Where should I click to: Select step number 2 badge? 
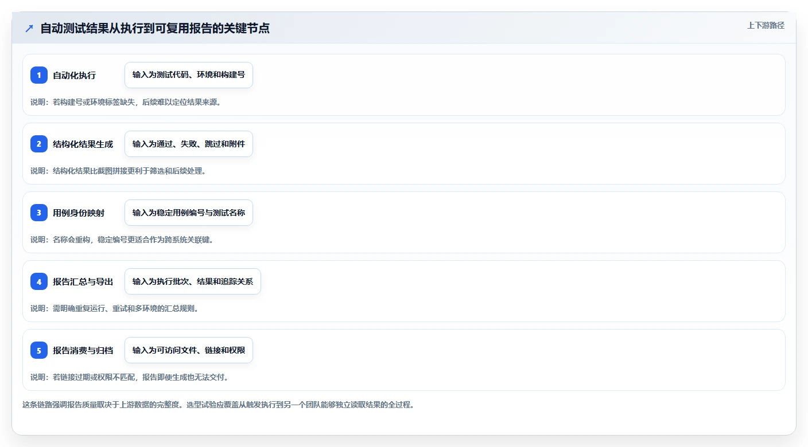pos(39,144)
